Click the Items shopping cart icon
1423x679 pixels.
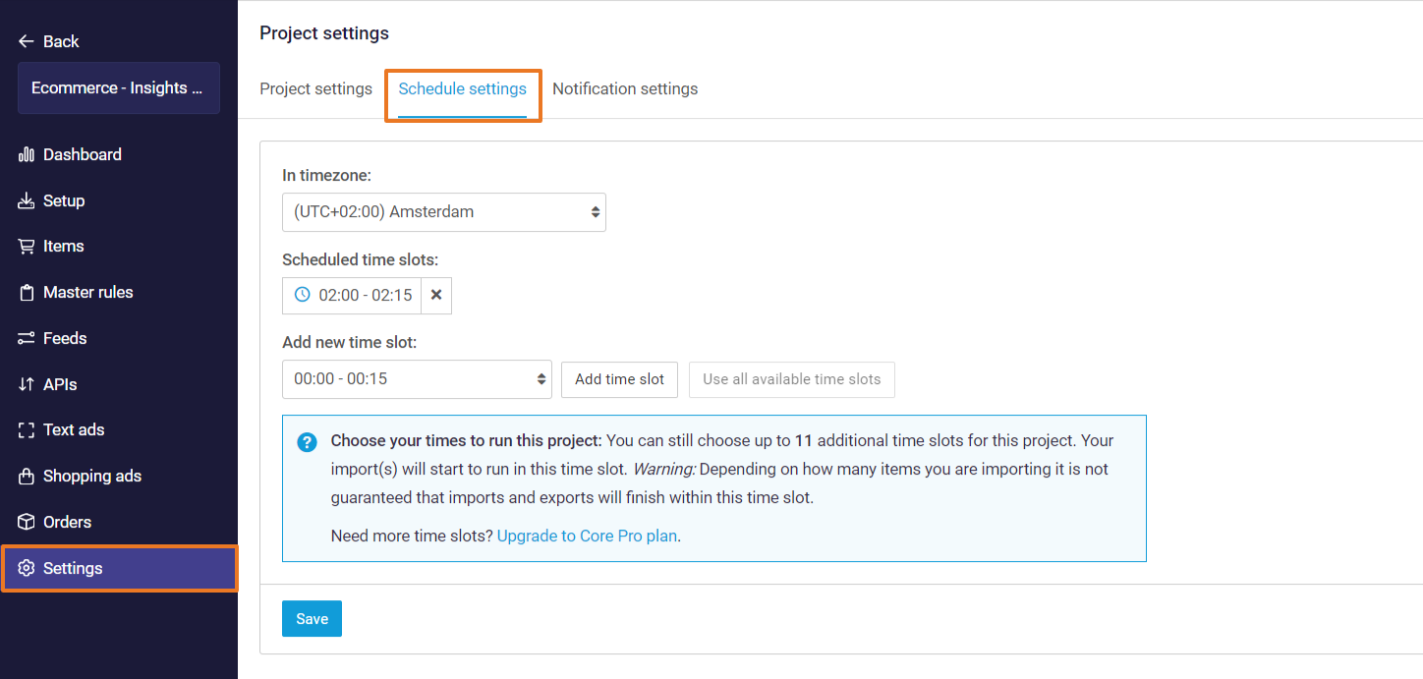point(27,247)
